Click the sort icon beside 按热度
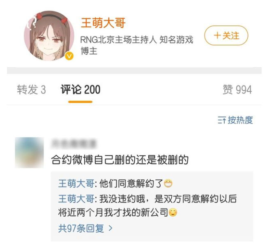The height and width of the screenshot is (245, 267). 222,120
